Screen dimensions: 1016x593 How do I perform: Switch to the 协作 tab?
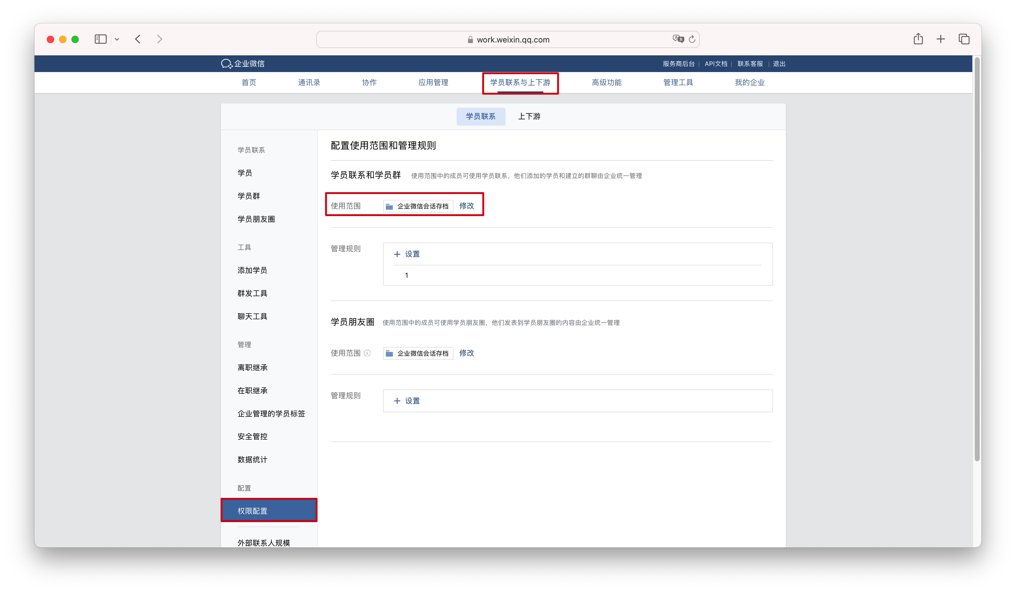[x=369, y=82]
